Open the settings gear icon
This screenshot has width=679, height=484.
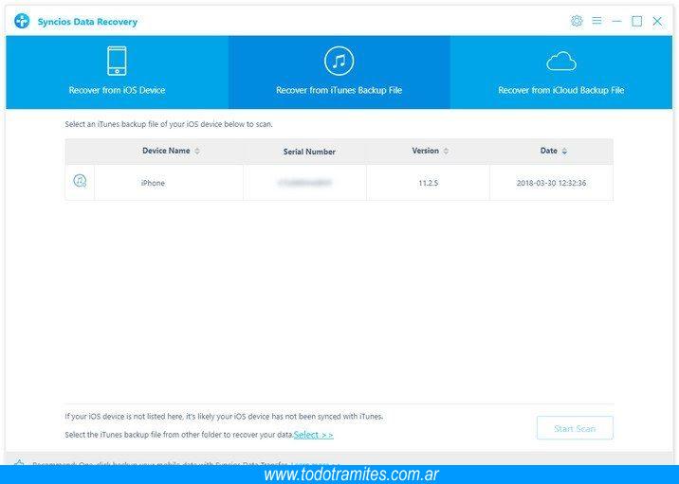click(577, 21)
